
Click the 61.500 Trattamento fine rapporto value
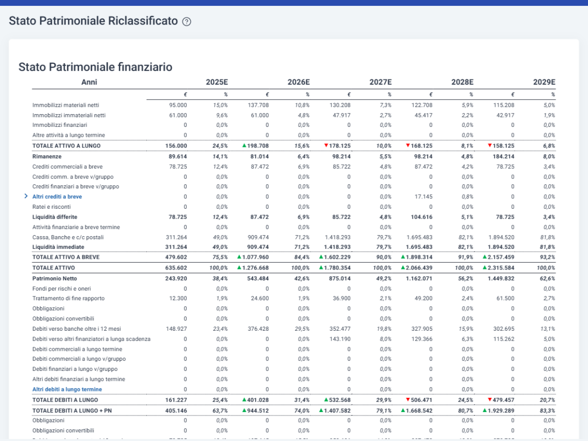pos(505,298)
